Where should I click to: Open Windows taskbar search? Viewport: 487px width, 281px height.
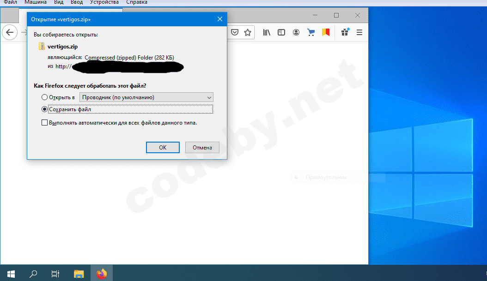coord(33,274)
